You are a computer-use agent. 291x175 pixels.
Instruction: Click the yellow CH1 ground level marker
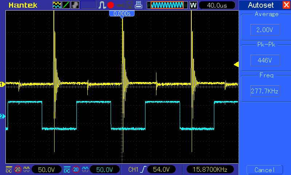(2, 85)
